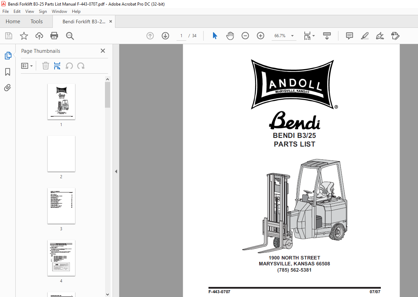Open Page Thumbnails sidebar icon
418x297 pixels.
(8, 55)
